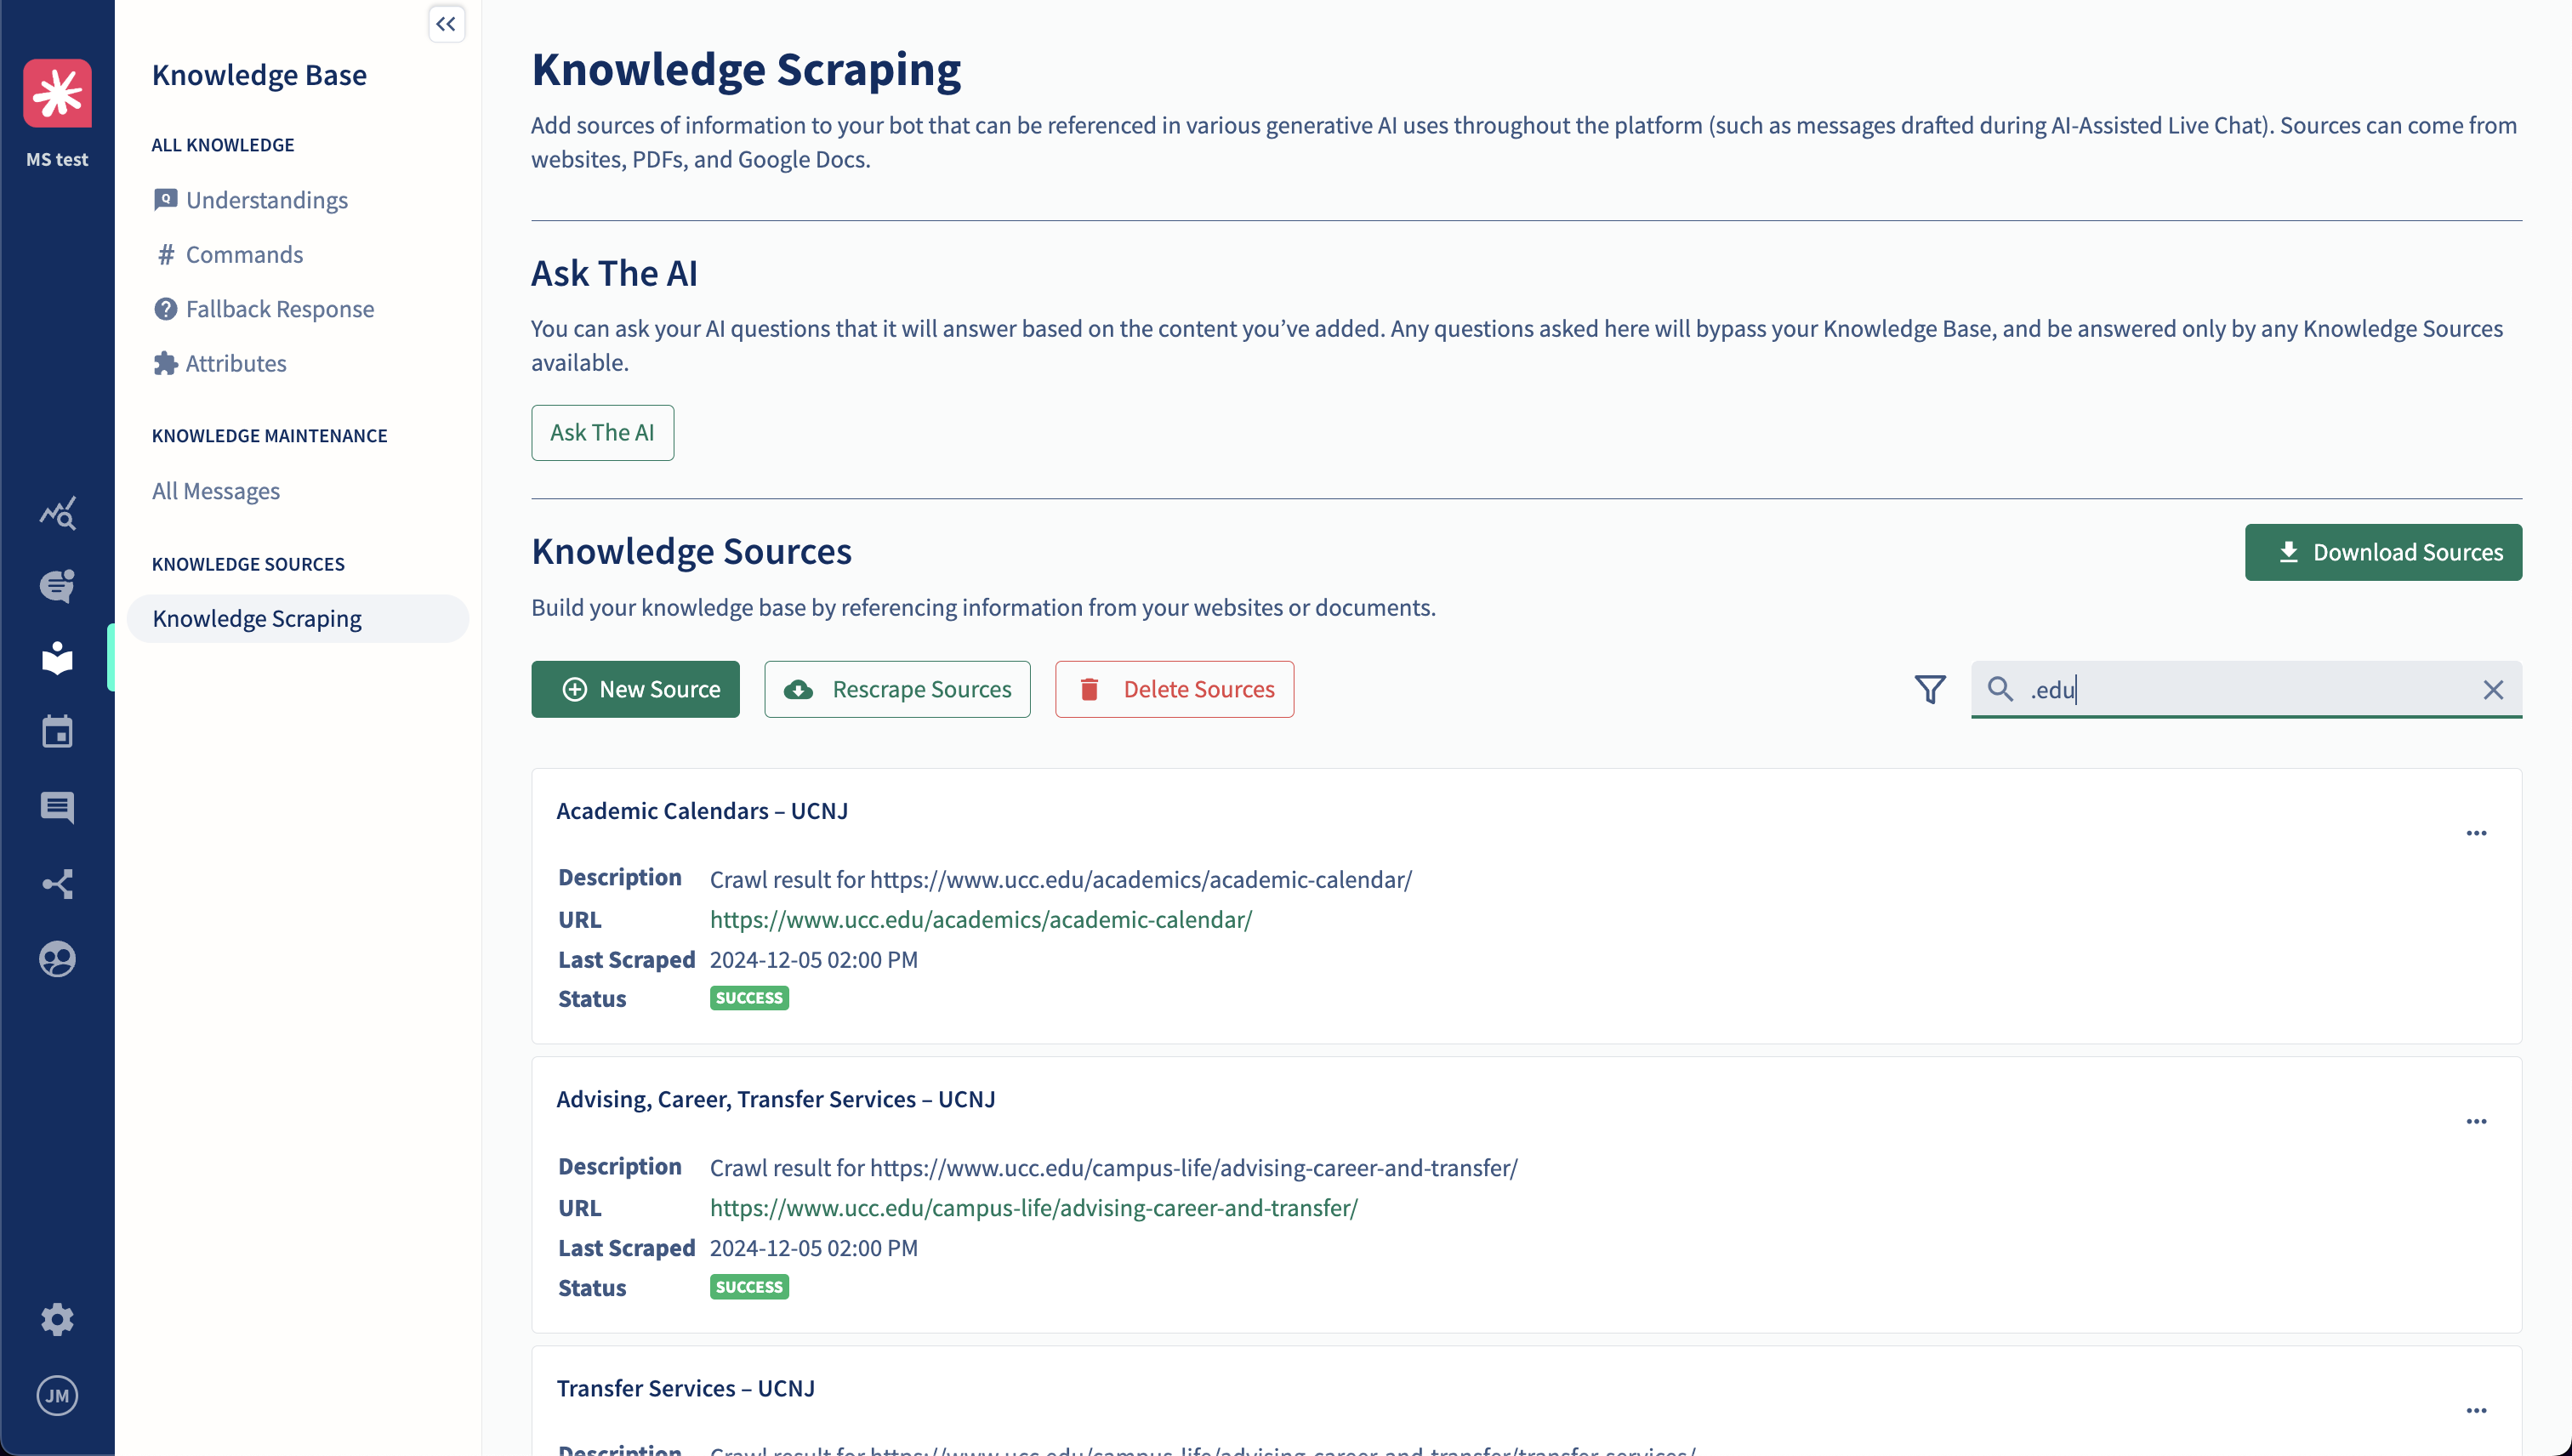Image resolution: width=2572 pixels, height=1456 pixels.
Task: Clear the search field with X
Action: (2493, 689)
